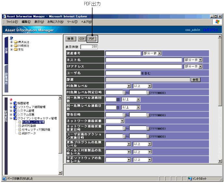This screenshot has width=224, height=190.
Task: Export results with the CSV button
Action: [x=82, y=39]
